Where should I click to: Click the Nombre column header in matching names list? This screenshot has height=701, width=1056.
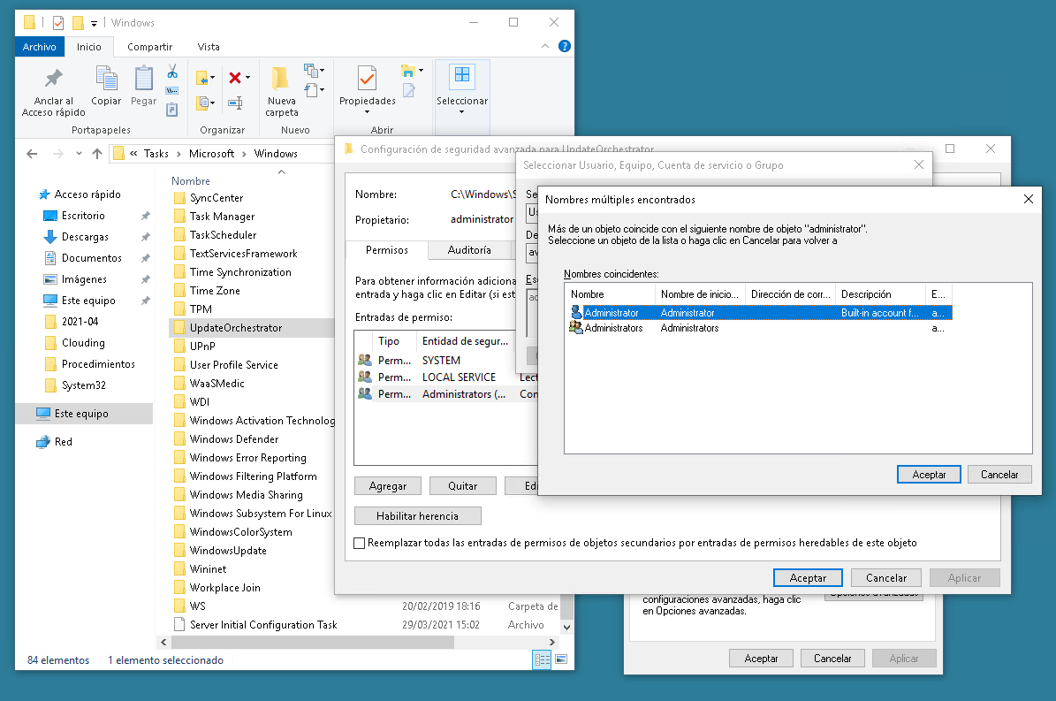pos(610,294)
